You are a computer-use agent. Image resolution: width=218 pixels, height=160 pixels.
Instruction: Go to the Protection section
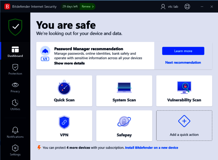(x=15, y=69)
